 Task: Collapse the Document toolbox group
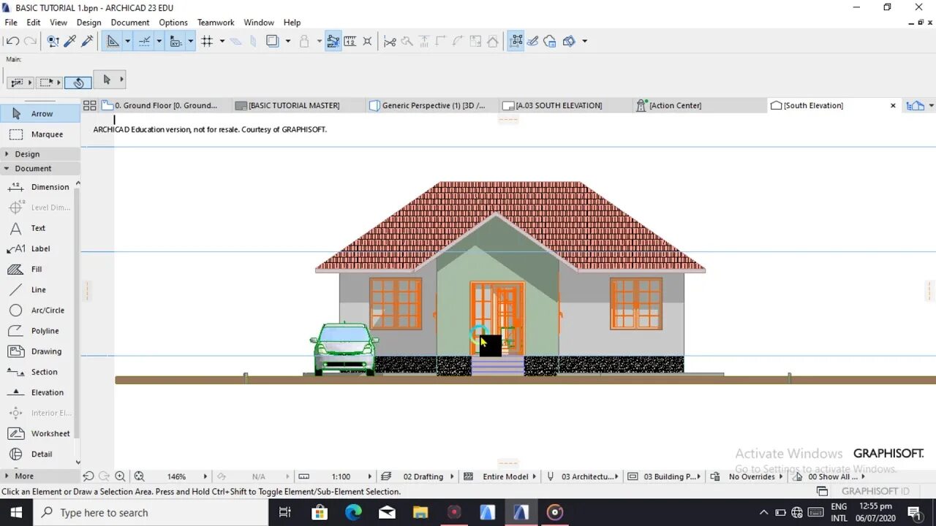click(x=40, y=169)
